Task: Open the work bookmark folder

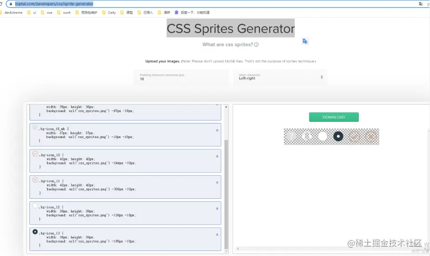Action: click(x=64, y=13)
